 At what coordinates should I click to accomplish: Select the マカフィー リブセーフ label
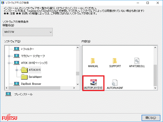pyautogui.click(x=33, y=56)
